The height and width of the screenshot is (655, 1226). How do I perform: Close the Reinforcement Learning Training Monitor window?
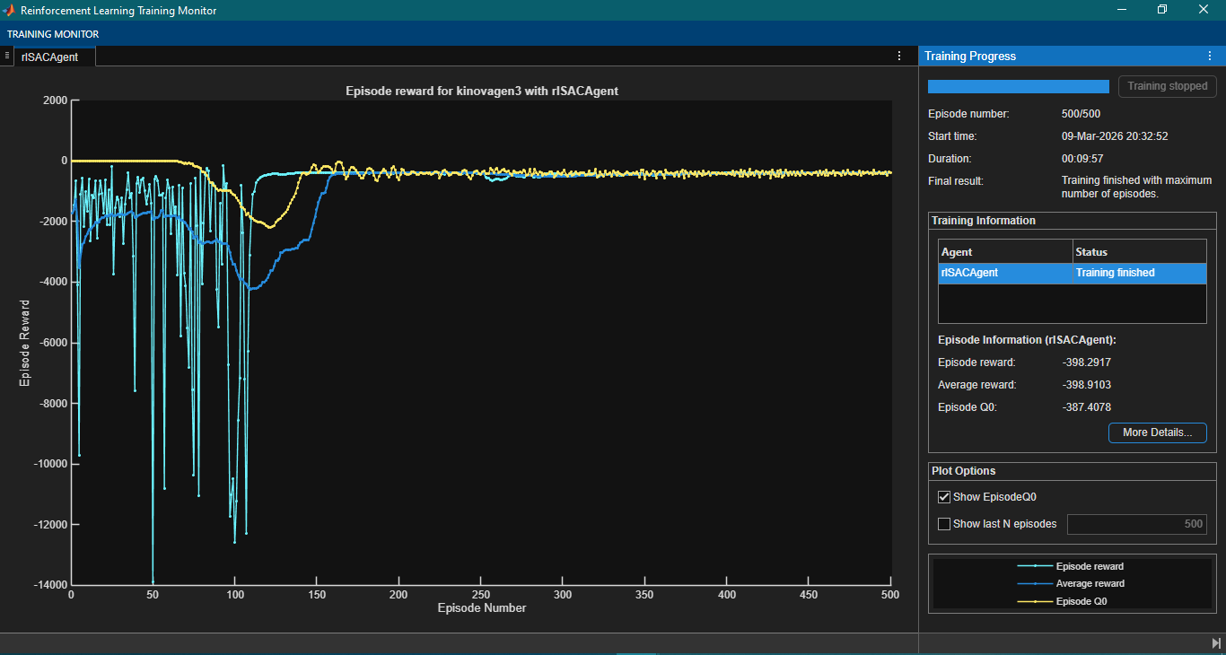(1204, 10)
